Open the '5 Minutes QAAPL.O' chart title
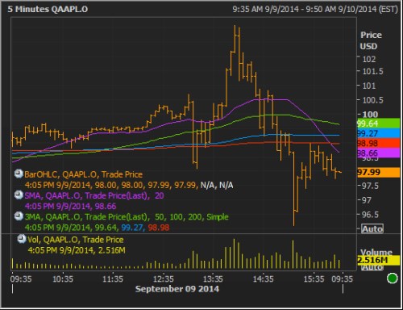 point(48,9)
